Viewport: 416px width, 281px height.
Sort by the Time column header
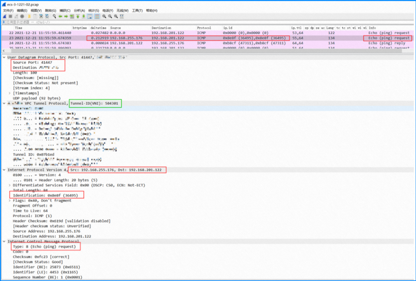coord(42,28)
